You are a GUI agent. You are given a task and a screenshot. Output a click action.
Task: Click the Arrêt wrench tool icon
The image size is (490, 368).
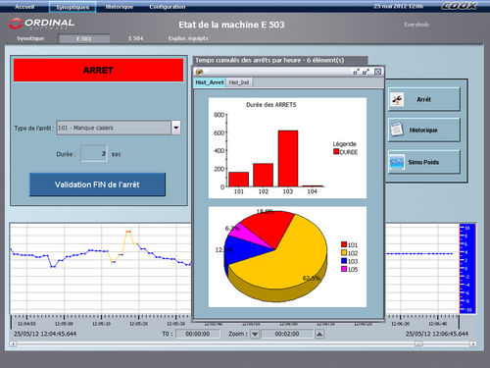click(397, 99)
